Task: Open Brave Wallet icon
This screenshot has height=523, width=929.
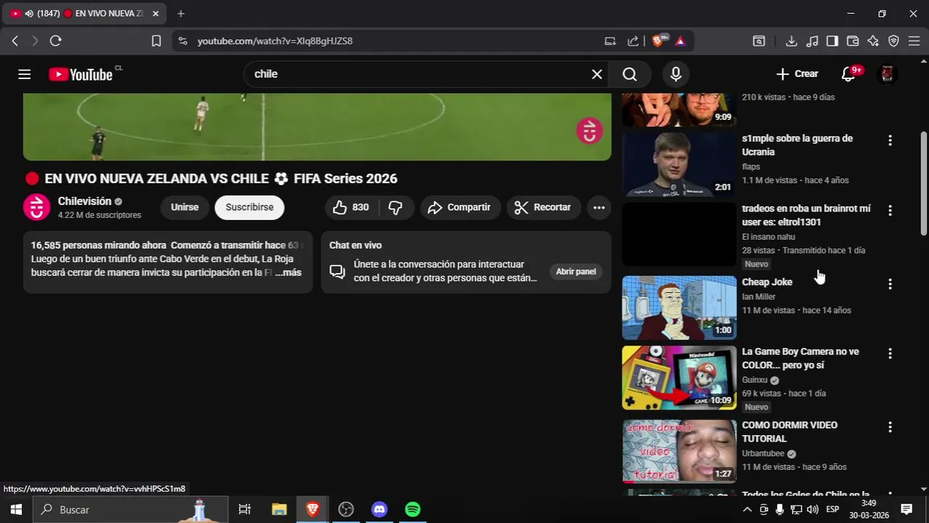Action: [x=853, y=41]
